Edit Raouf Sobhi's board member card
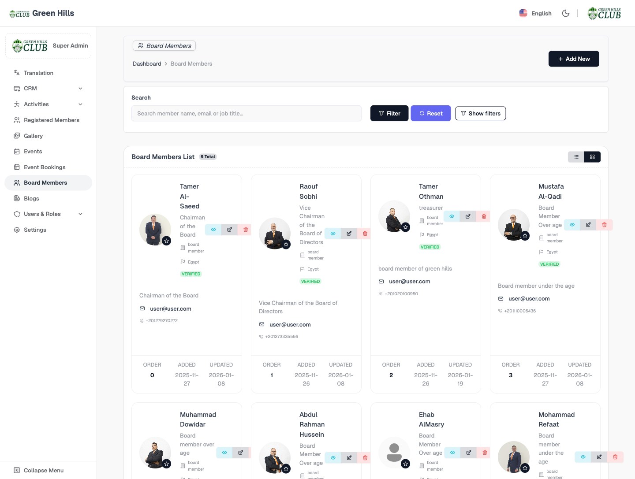 (349, 234)
